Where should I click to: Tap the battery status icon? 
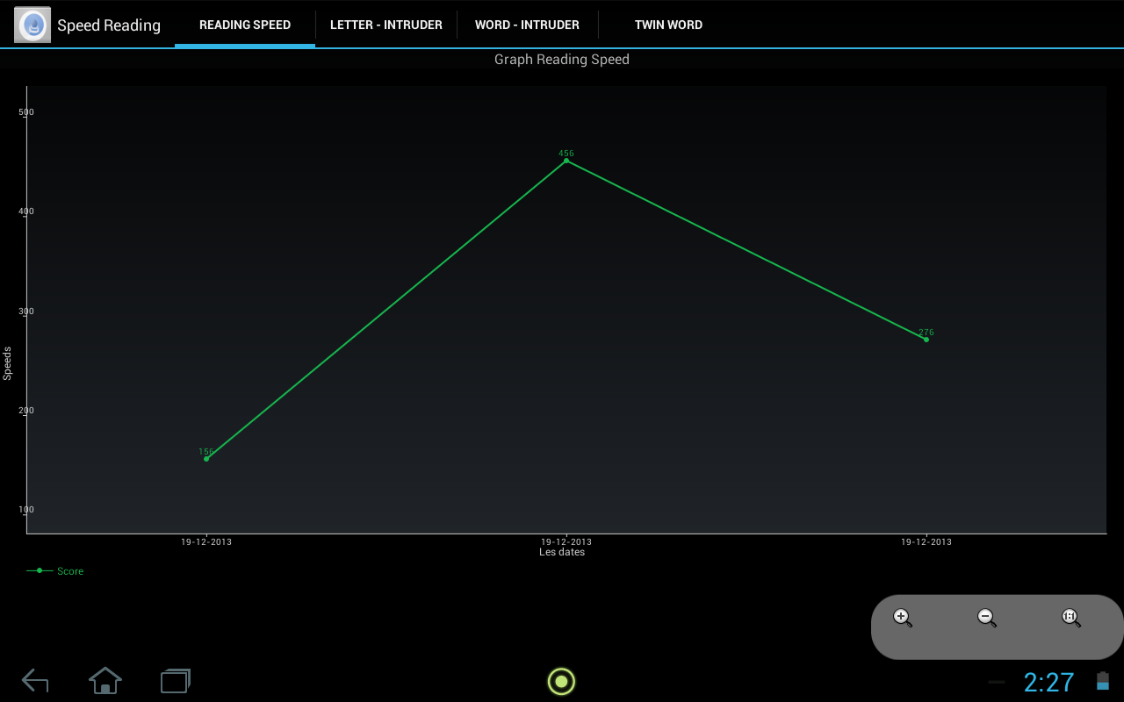[x=1102, y=681]
